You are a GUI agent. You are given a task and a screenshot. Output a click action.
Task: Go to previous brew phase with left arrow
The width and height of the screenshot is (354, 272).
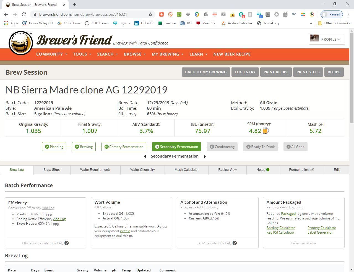point(145,156)
